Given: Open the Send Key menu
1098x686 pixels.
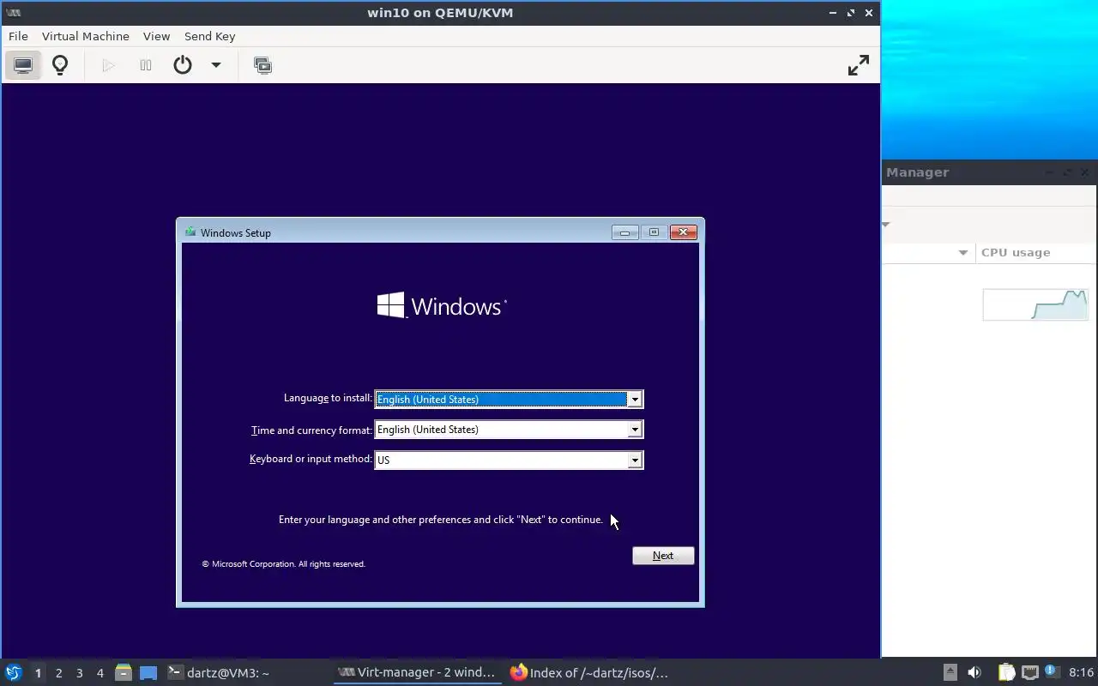Looking at the screenshot, I should 209,36.
